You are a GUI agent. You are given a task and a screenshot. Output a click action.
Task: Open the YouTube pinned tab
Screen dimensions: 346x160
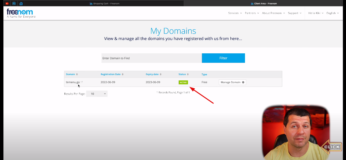coord(7,3)
